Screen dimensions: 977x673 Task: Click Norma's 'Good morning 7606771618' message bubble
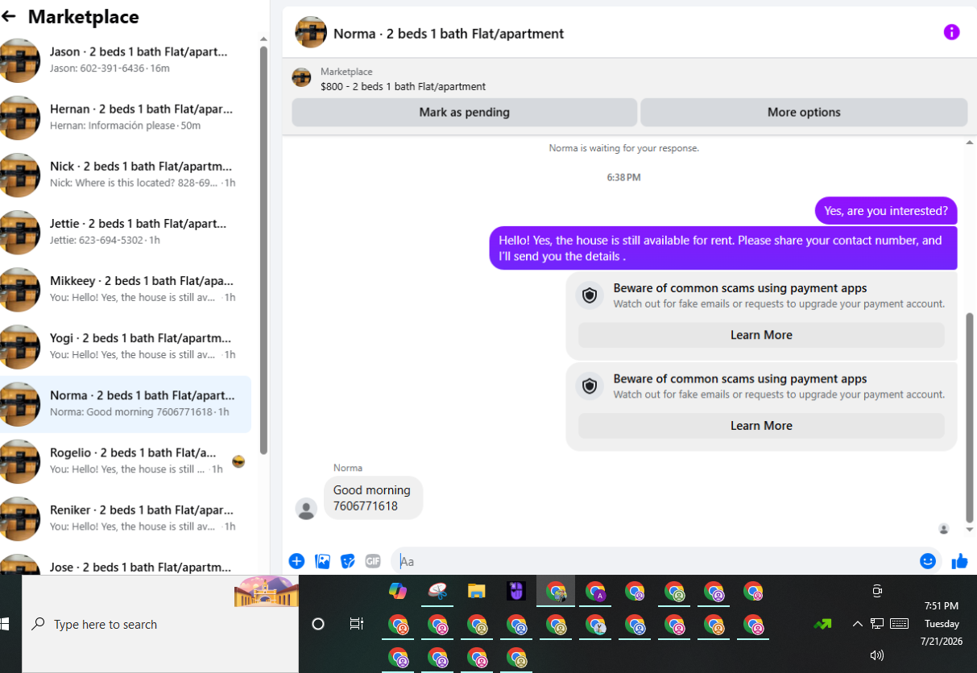373,498
